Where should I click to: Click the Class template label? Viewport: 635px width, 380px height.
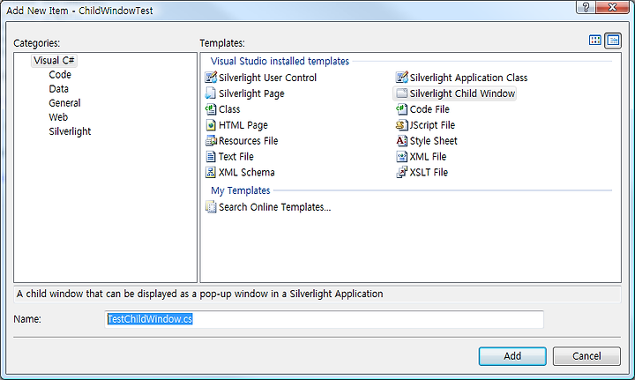(x=229, y=109)
